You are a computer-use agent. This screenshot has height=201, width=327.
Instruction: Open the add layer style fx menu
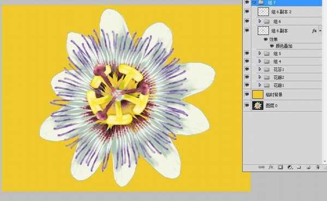tap(271, 167)
